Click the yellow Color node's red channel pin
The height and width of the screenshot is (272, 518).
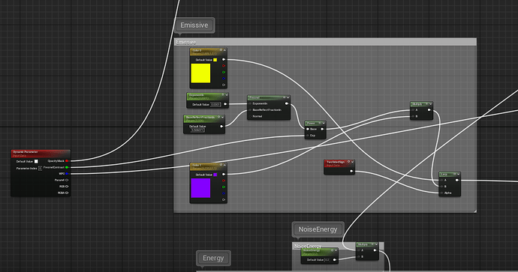pos(224,66)
